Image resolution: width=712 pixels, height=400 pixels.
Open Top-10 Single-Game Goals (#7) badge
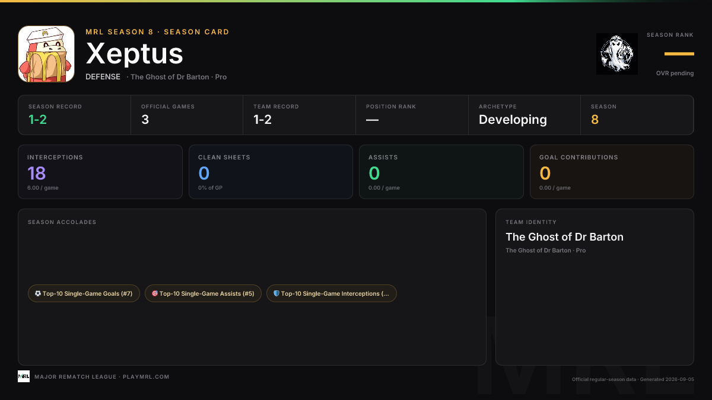tap(84, 293)
